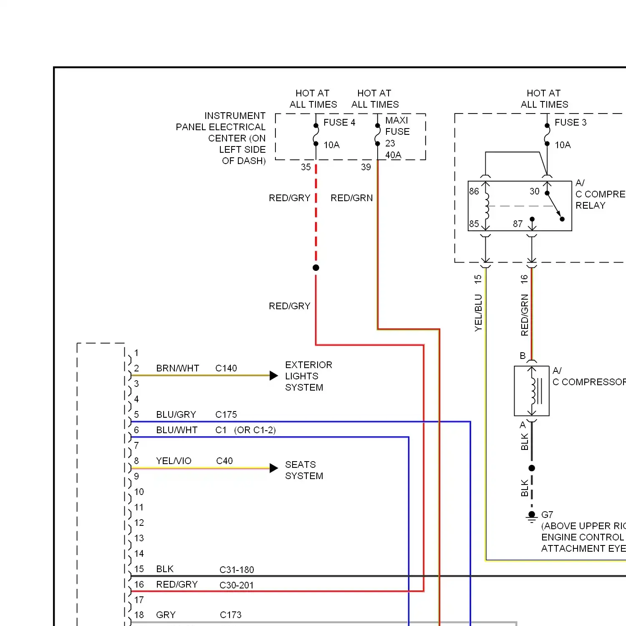This screenshot has width=626, height=626.
Task: Click the 'BRN/WHT' label at pin 2
Action: tap(178, 368)
